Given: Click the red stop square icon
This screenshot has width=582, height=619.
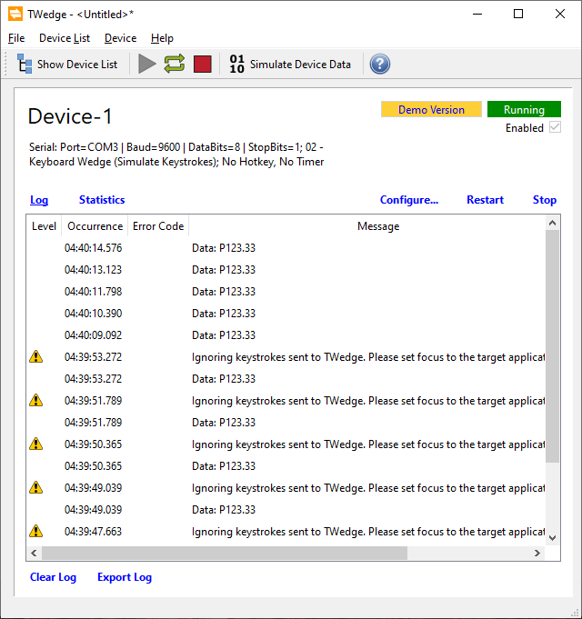Looking at the screenshot, I should click(203, 64).
